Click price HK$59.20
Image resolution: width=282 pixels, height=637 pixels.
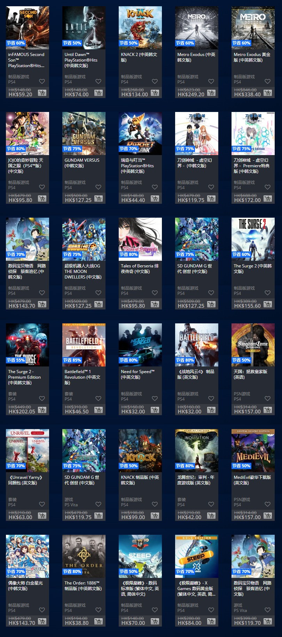(20, 95)
